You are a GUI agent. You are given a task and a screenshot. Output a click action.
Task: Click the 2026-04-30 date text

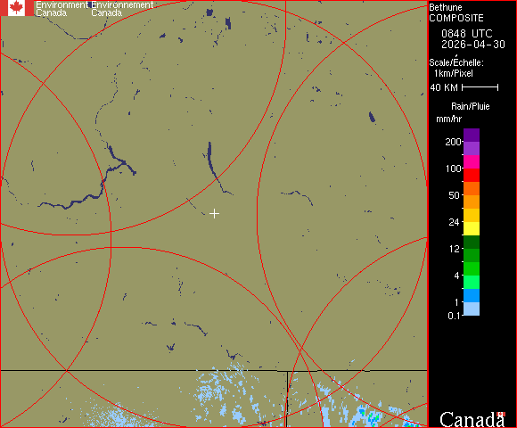point(473,45)
